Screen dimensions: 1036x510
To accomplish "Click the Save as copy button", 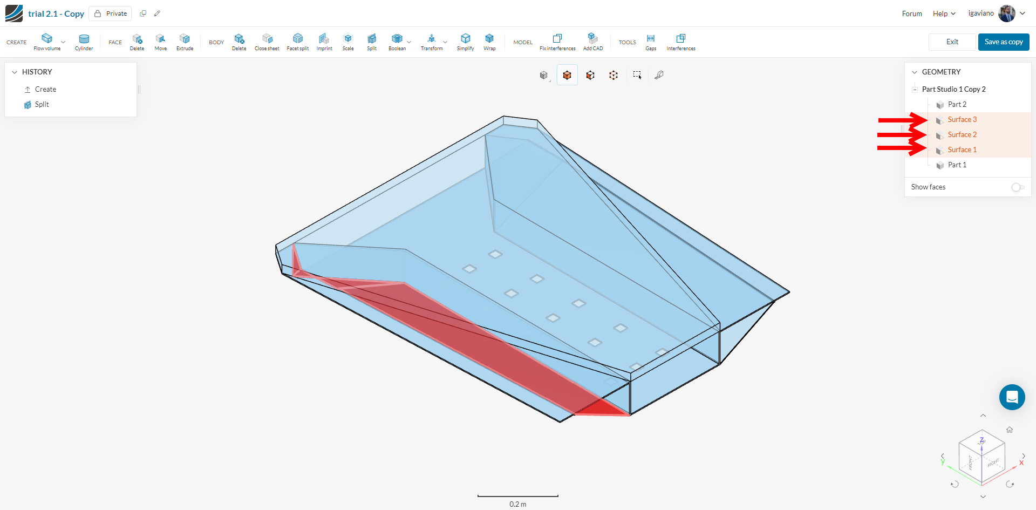I will tap(1003, 42).
